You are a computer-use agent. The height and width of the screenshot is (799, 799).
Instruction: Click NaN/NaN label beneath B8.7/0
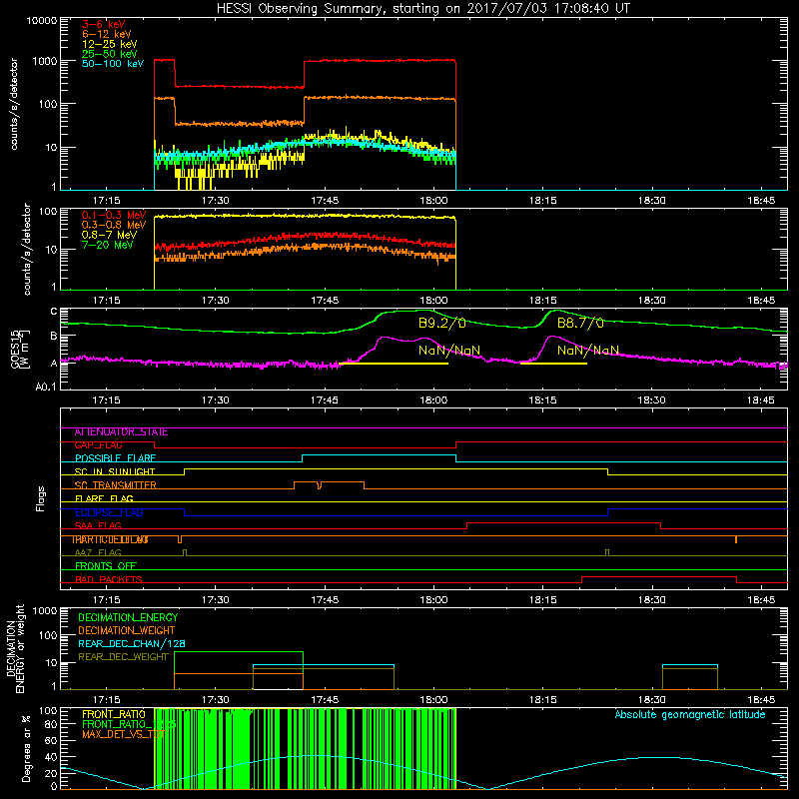[x=588, y=351]
